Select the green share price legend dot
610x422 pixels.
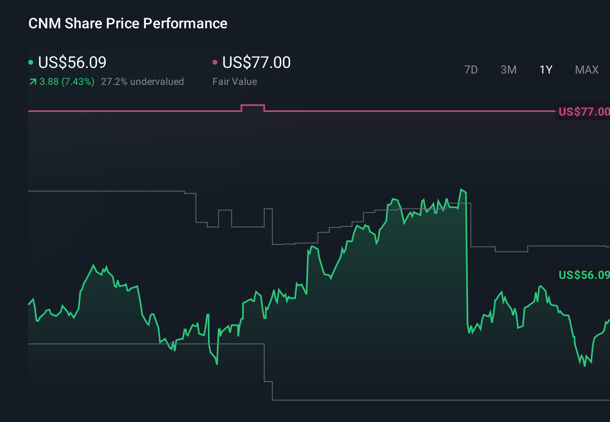tap(31, 62)
